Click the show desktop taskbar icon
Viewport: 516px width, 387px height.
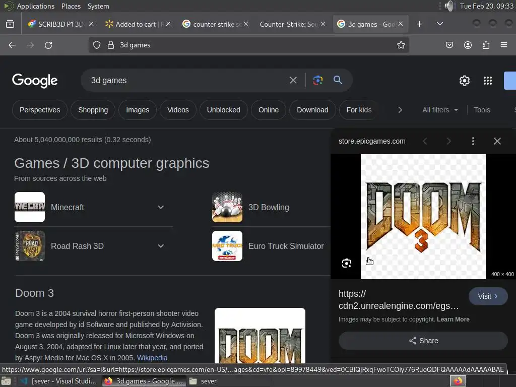pos(6,381)
